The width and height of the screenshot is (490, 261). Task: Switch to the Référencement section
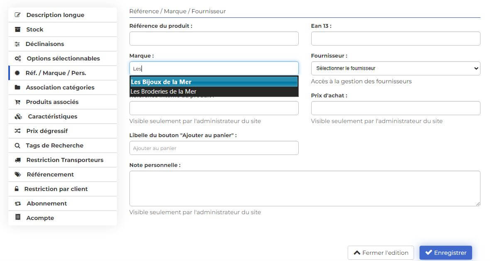50,174
